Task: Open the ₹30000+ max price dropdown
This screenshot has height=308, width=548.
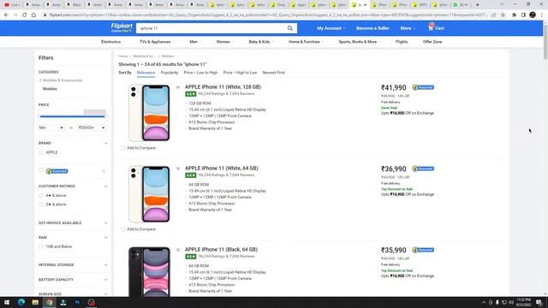Action: (92, 127)
